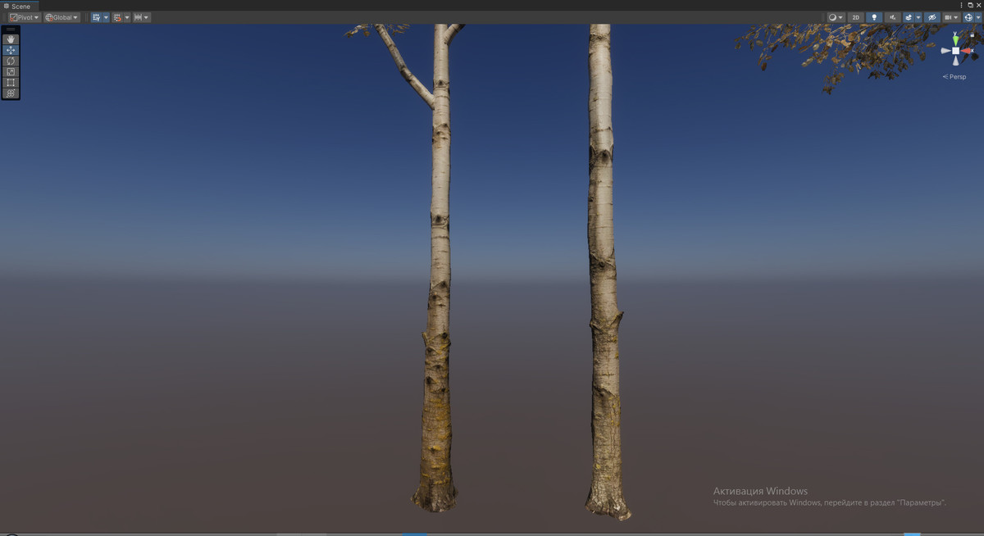Select the Rect tool

[11, 82]
